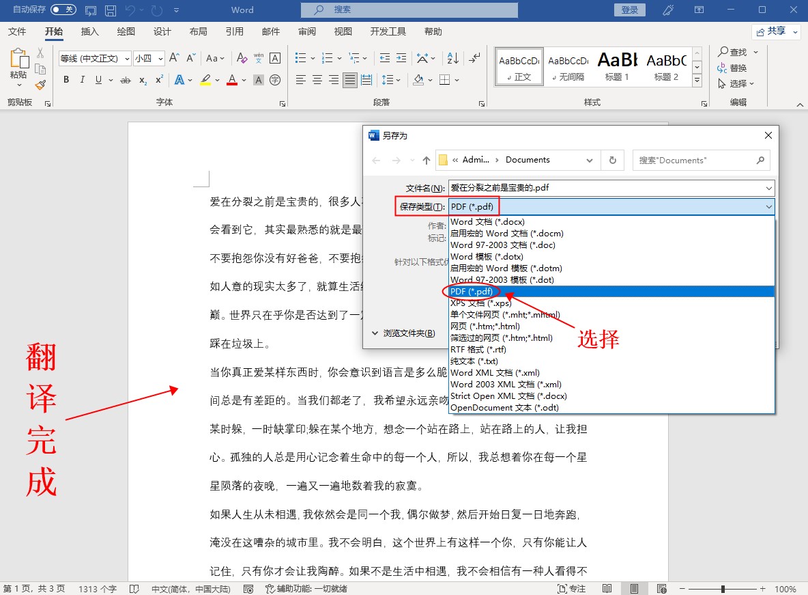
Task: Click the zoom slider handle
Action: tap(723, 589)
